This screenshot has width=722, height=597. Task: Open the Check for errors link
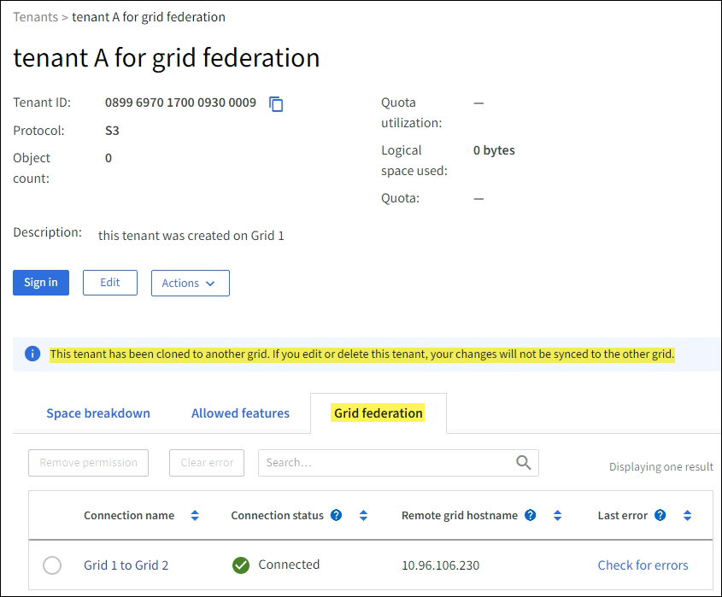tap(643, 565)
